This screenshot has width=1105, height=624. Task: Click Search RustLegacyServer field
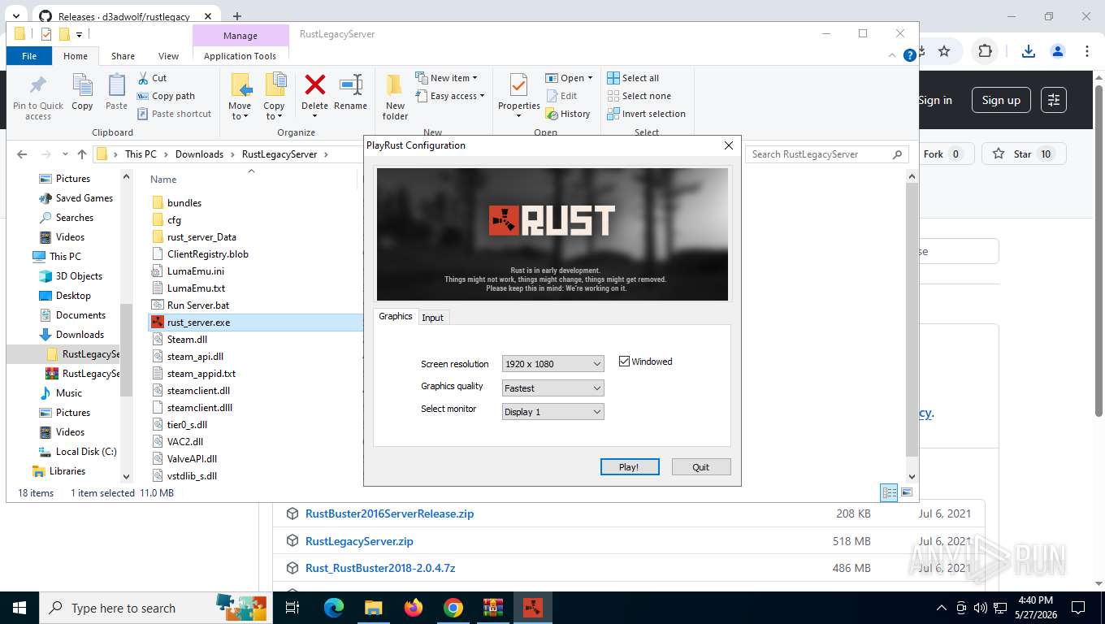(x=827, y=154)
